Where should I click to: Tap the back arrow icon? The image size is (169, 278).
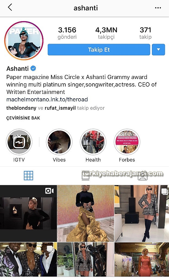pos(10,7)
